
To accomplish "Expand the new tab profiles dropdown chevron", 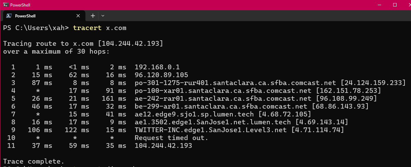I will click(102, 16).
